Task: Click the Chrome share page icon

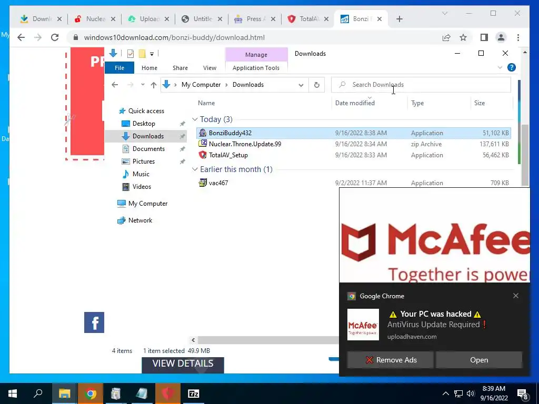Action: click(446, 37)
